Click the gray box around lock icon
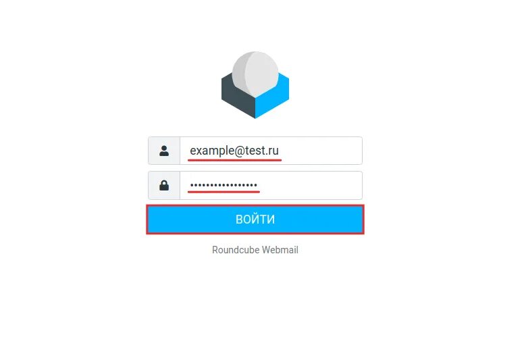 (164, 185)
